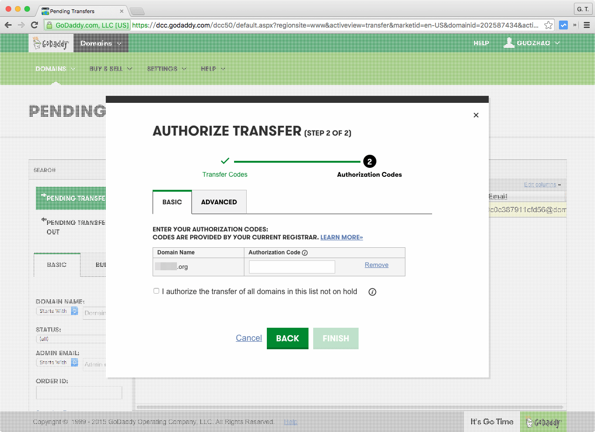
Task: Open the LEARN MORE link
Action: pos(341,237)
